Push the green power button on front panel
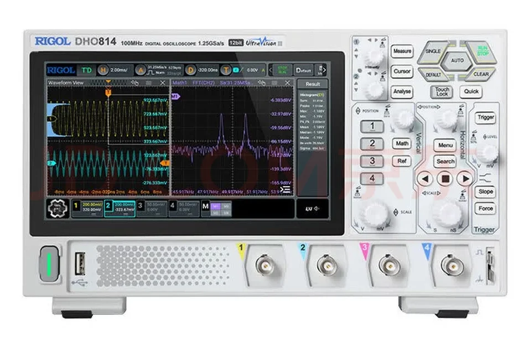 click(49, 264)
